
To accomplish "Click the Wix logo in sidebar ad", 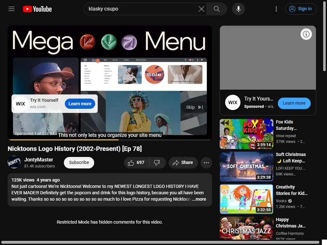I will coord(233,102).
